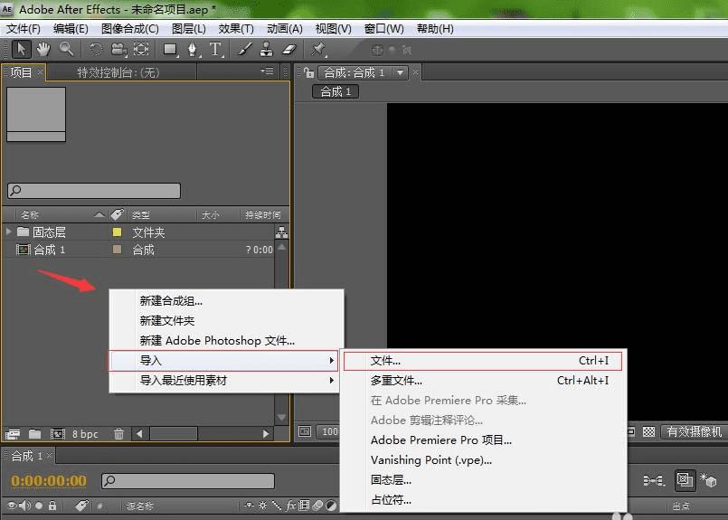Image resolution: width=728 pixels, height=520 pixels.
Task: Sort by the 名称 column arrow
Action: tap(99, 214)
